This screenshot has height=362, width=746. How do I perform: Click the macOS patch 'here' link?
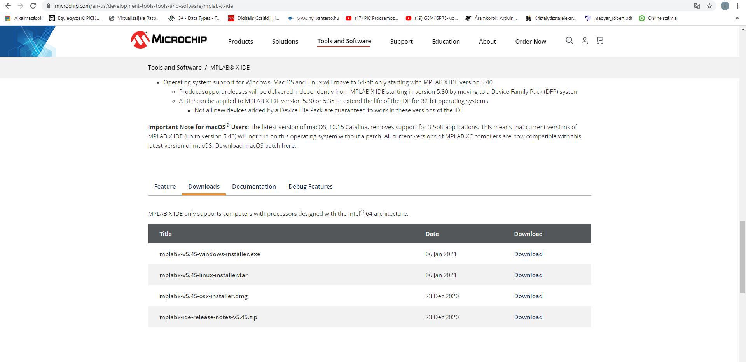coord(288,146)
